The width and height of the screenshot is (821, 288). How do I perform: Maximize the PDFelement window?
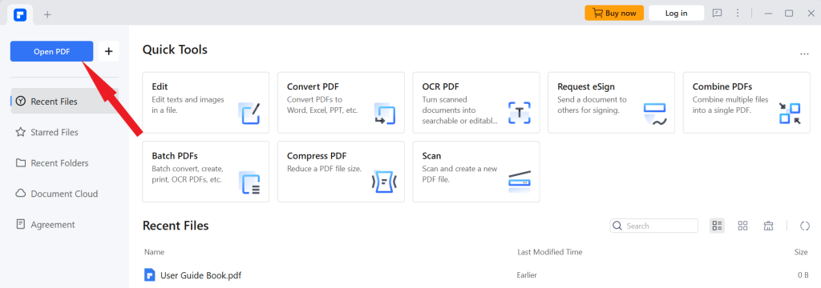(789, 13)
